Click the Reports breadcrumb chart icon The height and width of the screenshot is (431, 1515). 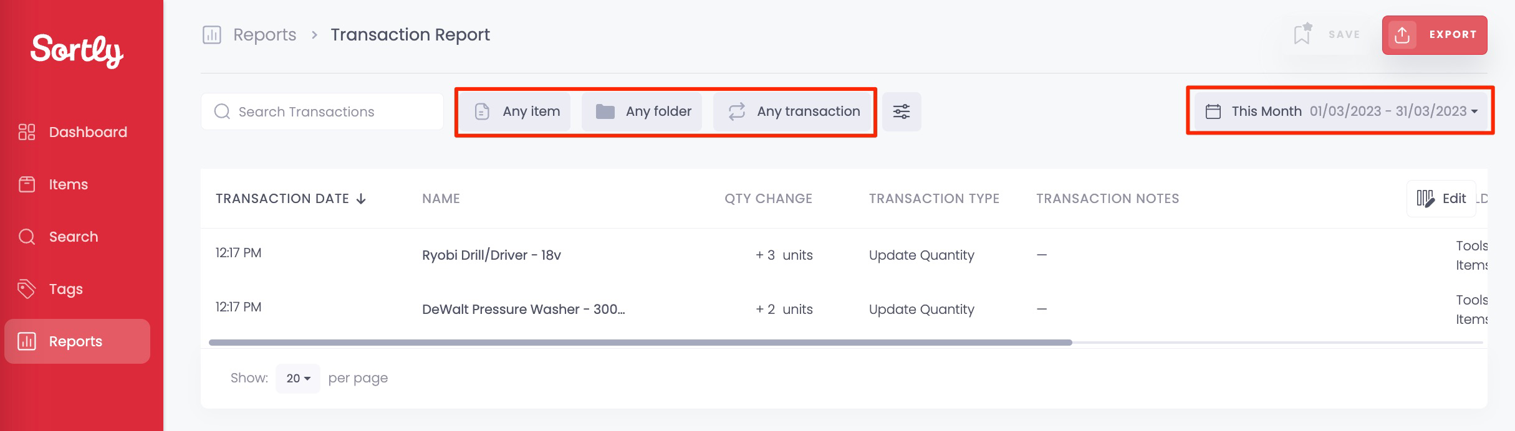point(212,35)
